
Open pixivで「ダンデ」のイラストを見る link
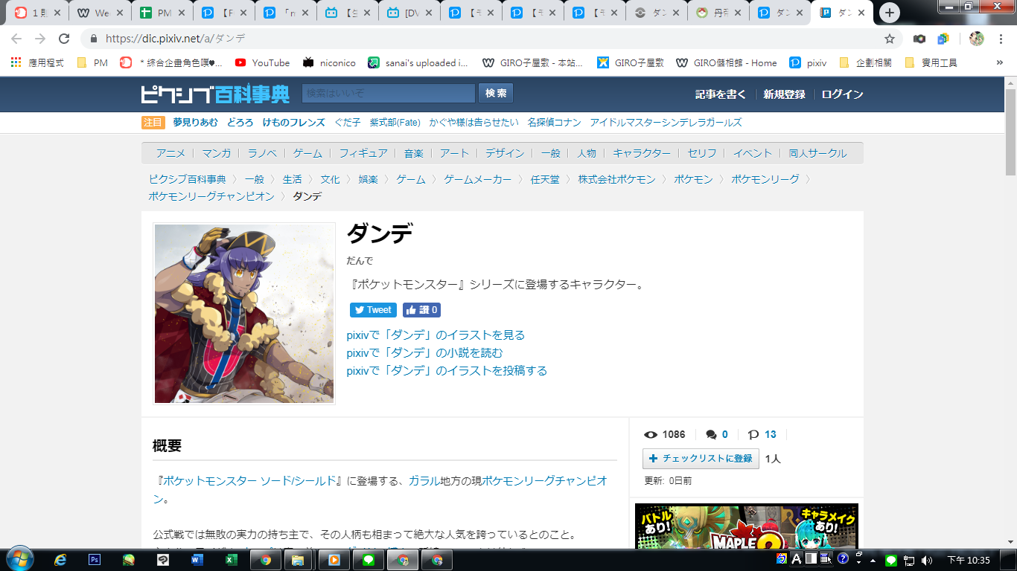[x=436, y=335]
